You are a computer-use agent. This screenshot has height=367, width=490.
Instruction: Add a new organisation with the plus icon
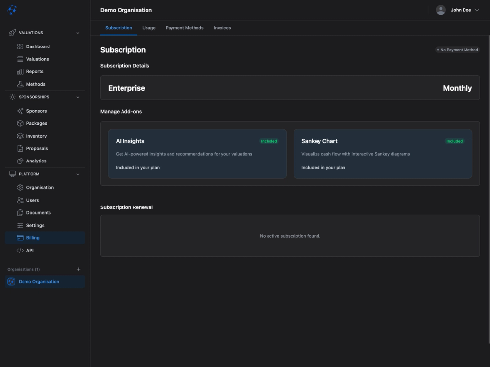tap(78, 269)
